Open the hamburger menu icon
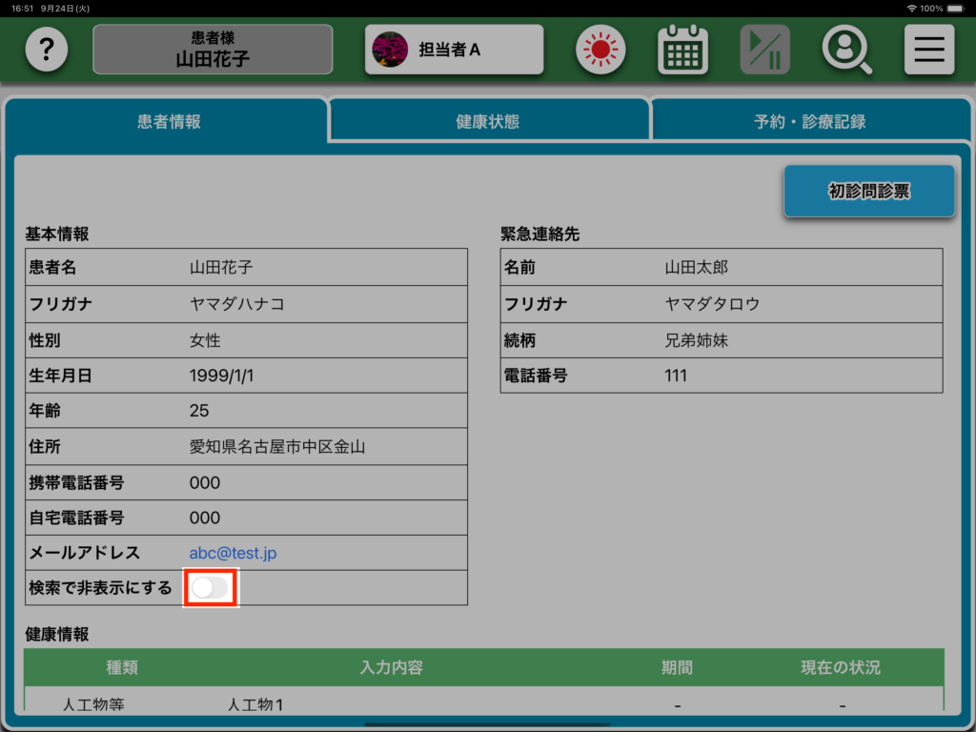The height and width of the screenshot is (732, 976). coord(928,50)
